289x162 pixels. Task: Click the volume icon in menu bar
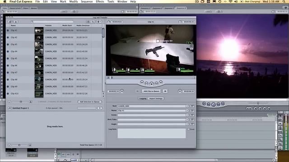pos(236,1)
